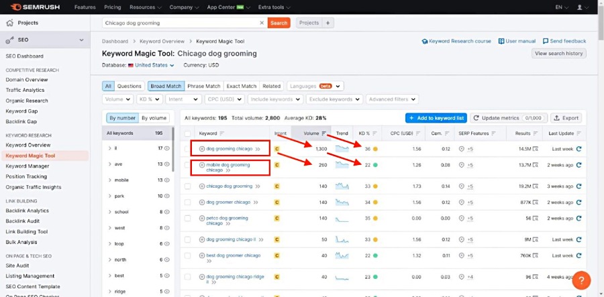Expand the 'ave' keyword group
The width and height of the screenshot is (604, 297).
click(x=110, y=164)
